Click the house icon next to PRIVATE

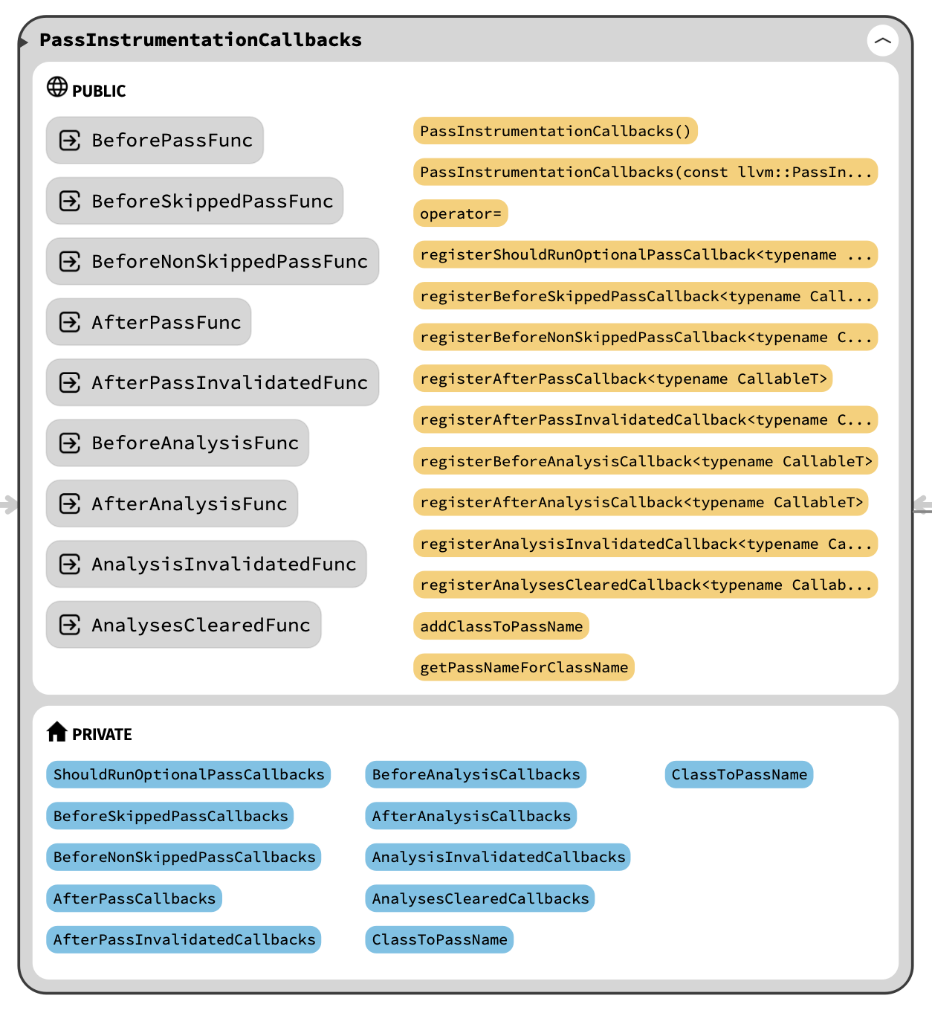pyautogui.click(x=57, y=732)
